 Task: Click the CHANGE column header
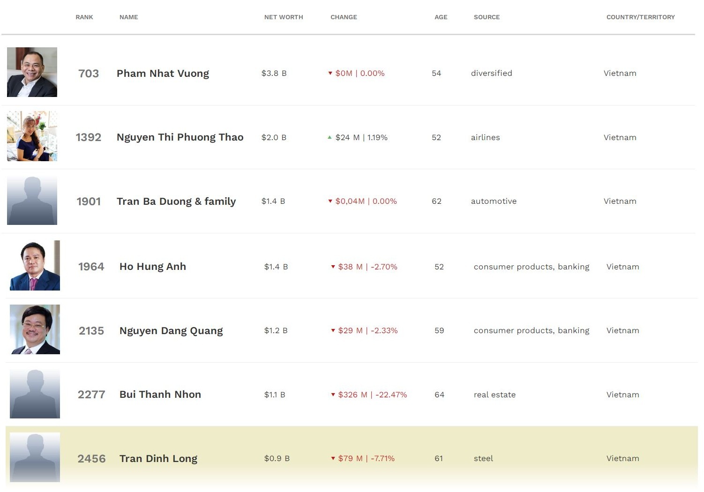click(344, 17)
